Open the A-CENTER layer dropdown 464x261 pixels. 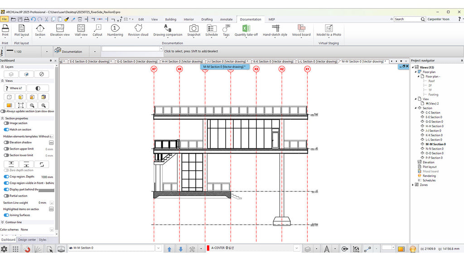[296, 248]
